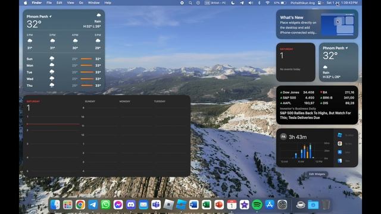Open the Wi-Fi menu in menu bar

[x=267, y=2]
